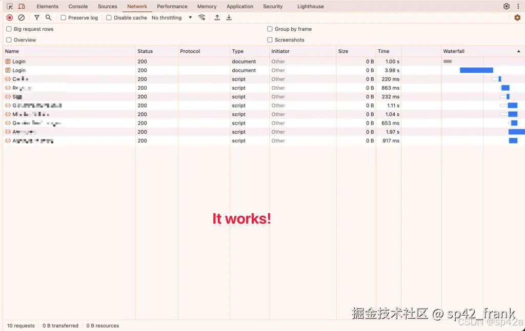Sort by Status column header
The width and height of the screenshot is (525, 331).
tap(157, 51)
